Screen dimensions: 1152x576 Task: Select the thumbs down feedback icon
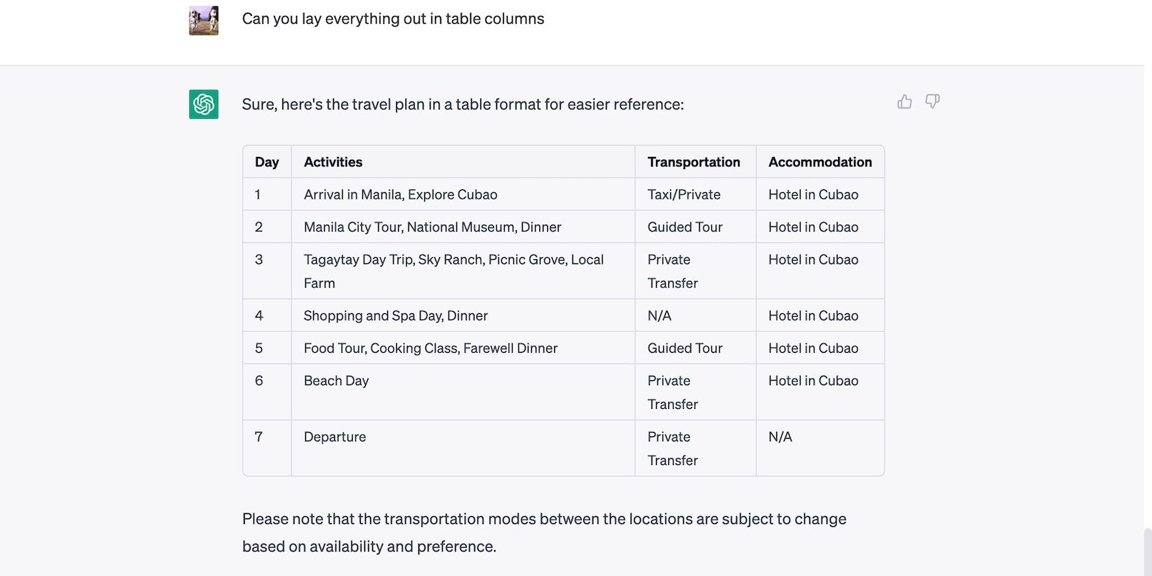[932, 102]
